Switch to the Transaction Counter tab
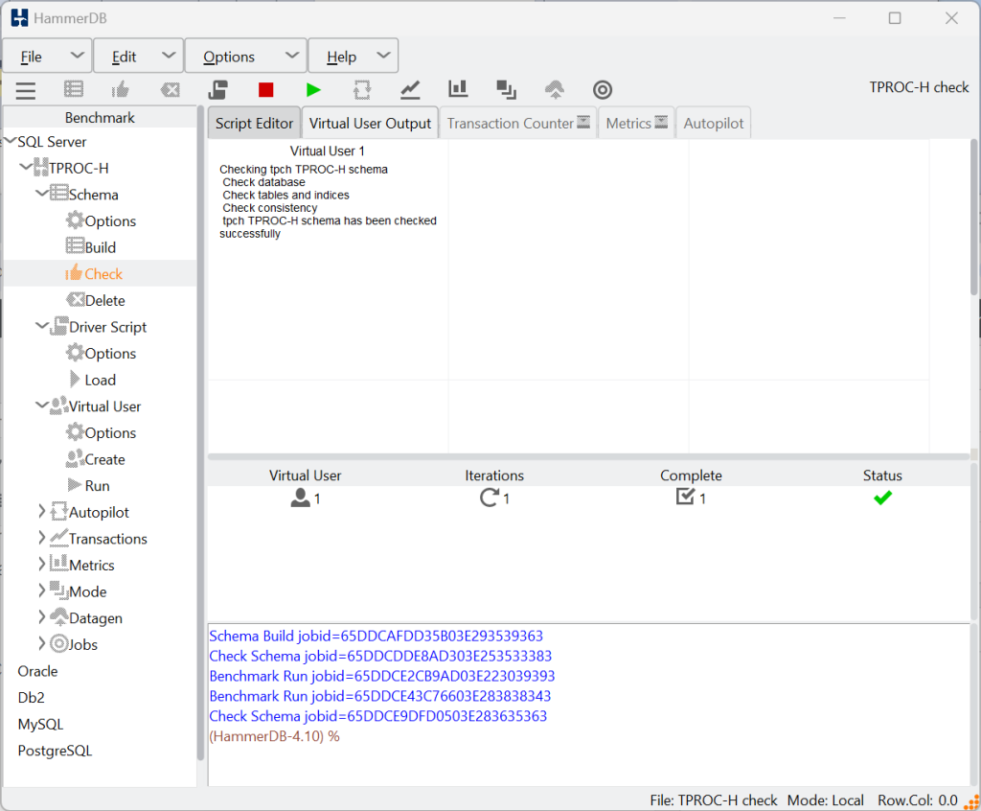The image size is (981, 811). coord(518,124)
